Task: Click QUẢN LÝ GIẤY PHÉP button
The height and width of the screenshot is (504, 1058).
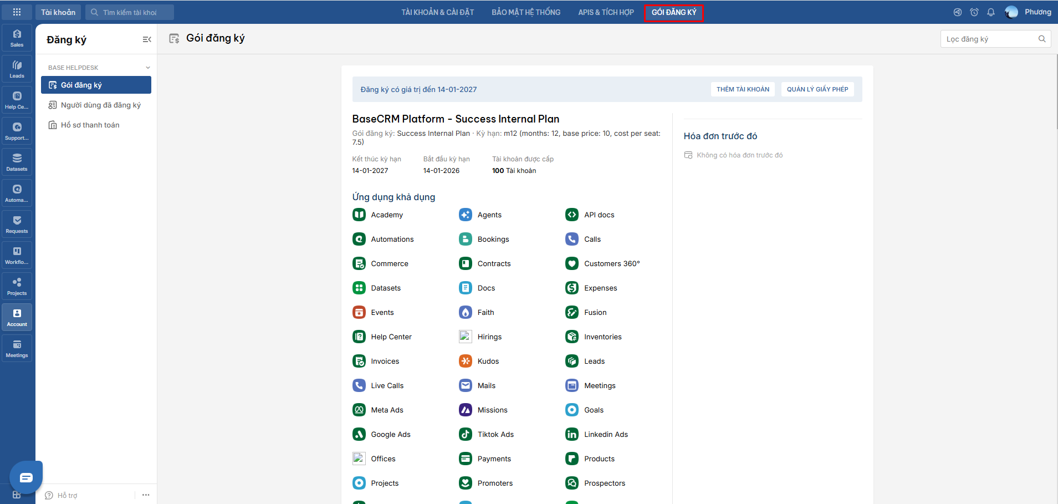Action: (x=817, y=89)
